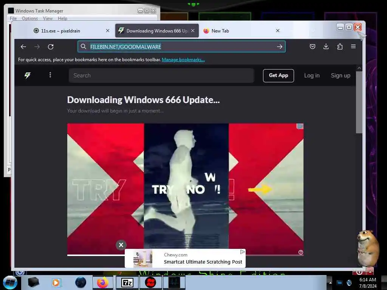Click the AdChoices icon on Chewy ad
Image resolution: width=387 pixels, height=290 pixels.
(x=242, y=252)
